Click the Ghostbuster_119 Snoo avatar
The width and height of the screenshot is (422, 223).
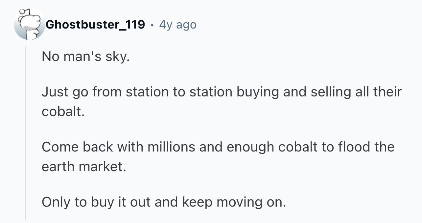point(29,25)
